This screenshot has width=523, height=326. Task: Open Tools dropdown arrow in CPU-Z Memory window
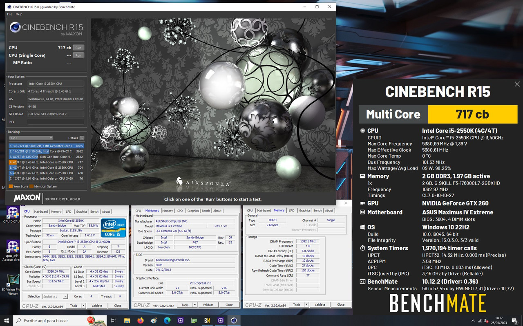click(x=306, y=304)
